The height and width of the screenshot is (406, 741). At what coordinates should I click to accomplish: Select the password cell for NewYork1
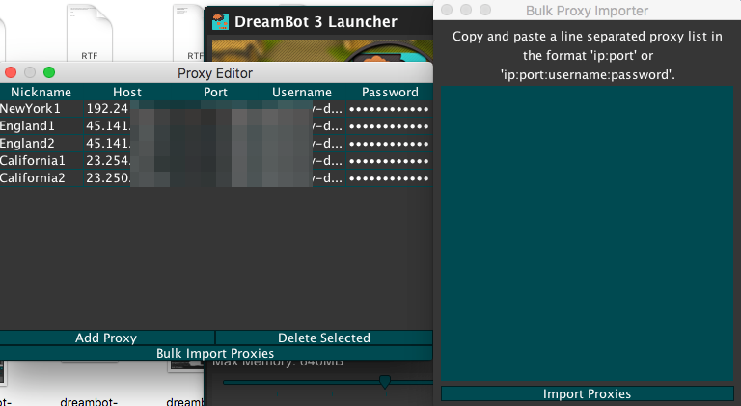(389, 109)
